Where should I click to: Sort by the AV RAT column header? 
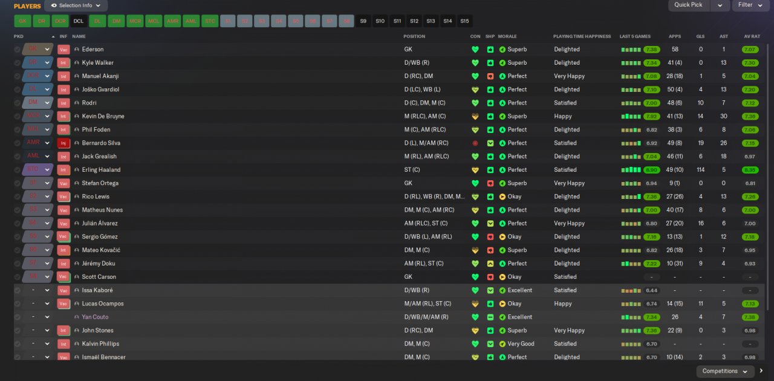tap(752, 36)
